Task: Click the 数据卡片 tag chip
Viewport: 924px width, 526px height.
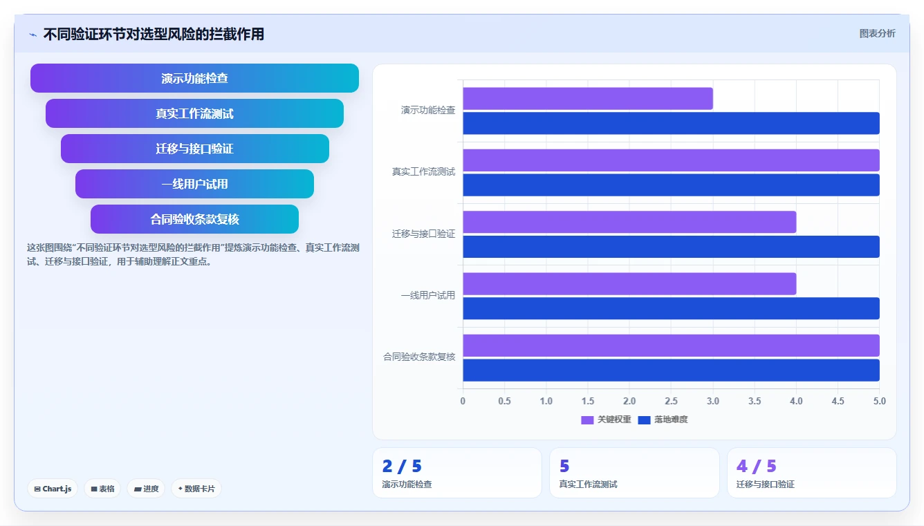Action: coord(196,489)
